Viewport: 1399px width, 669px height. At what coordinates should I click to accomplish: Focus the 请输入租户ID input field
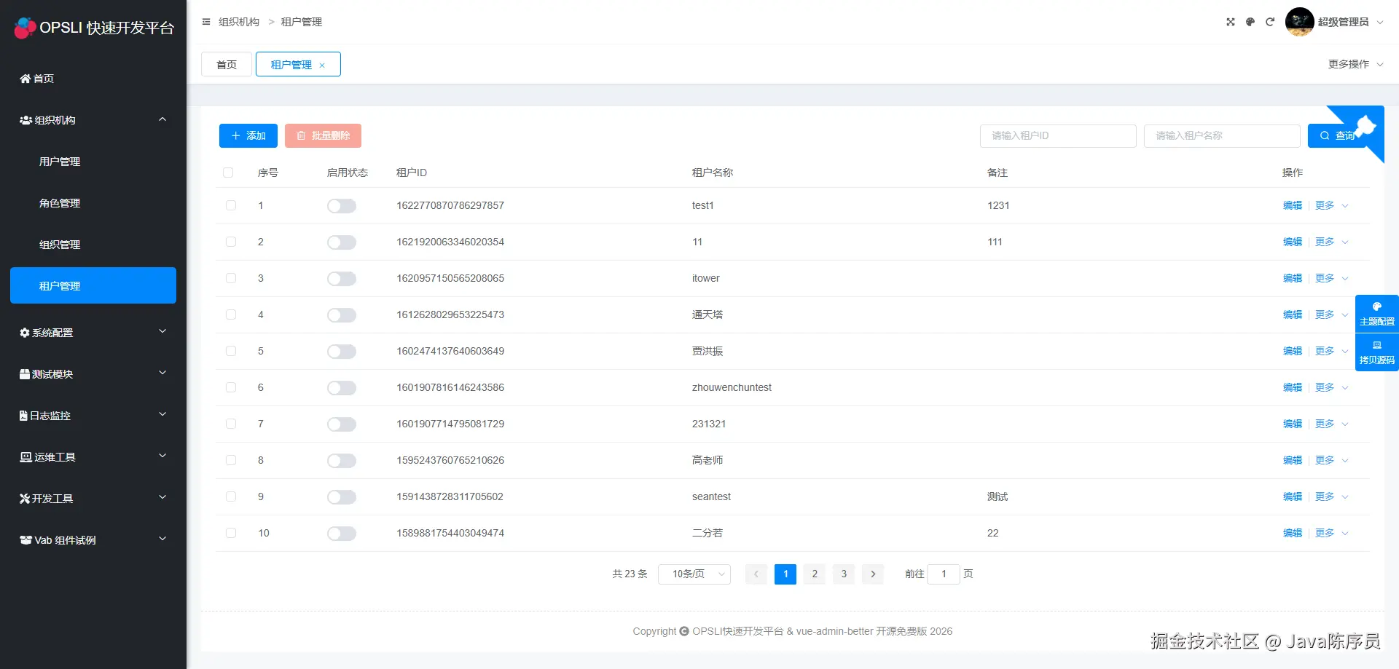[x=1058, y=135]
